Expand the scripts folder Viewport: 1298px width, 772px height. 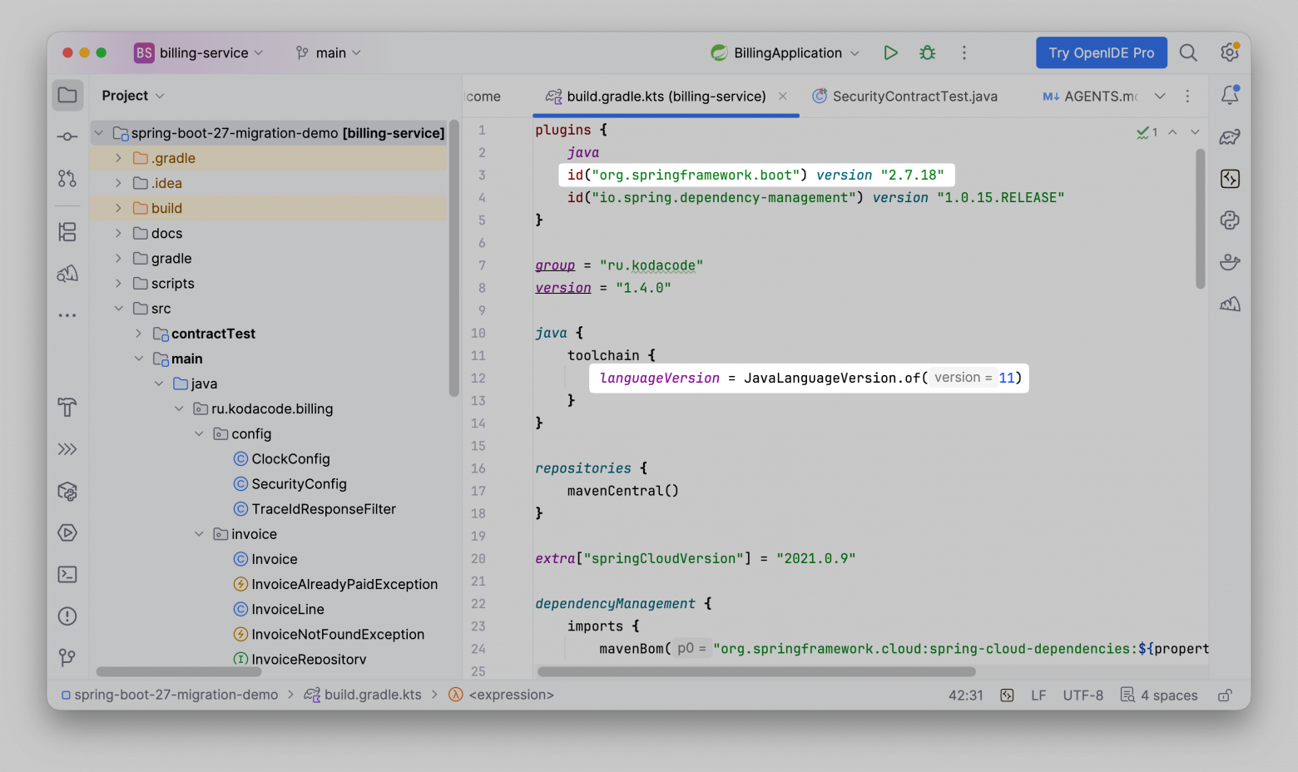tap(118, 283)
